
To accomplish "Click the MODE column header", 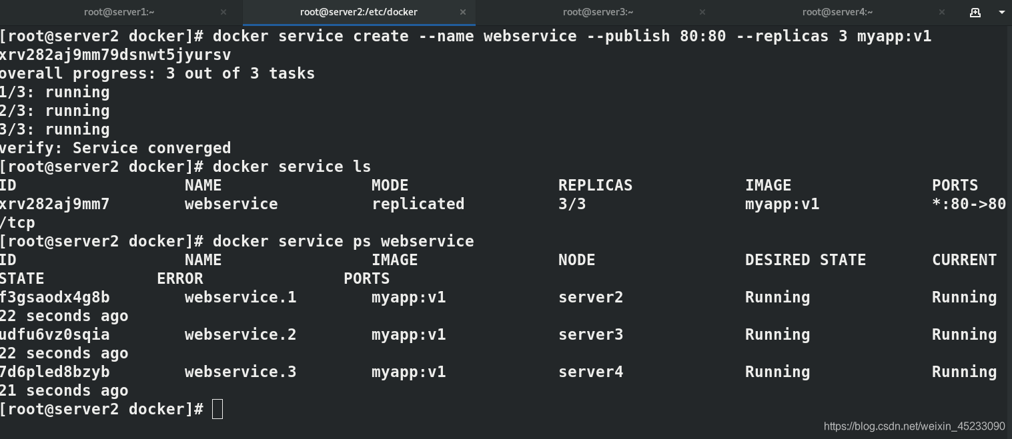I will tap(390, 185).
